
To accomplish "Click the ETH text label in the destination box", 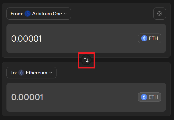I will click(x=153, y=97).
